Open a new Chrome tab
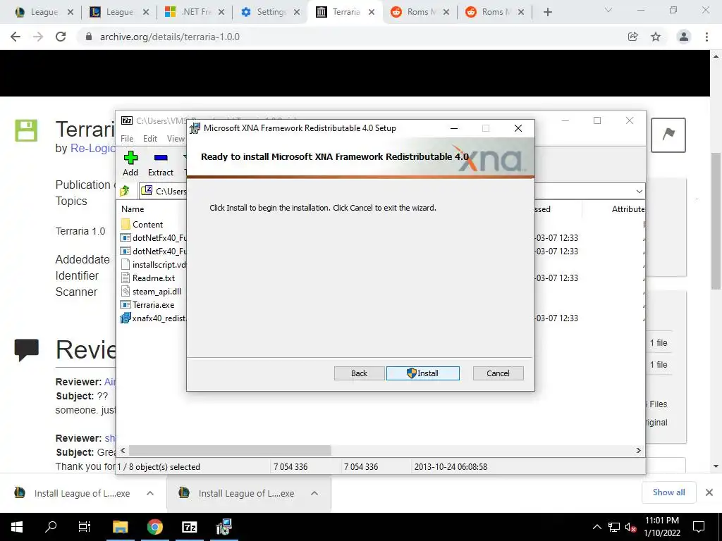The width and height of the screenshot is (722, 541). click(x=547, y=12)
